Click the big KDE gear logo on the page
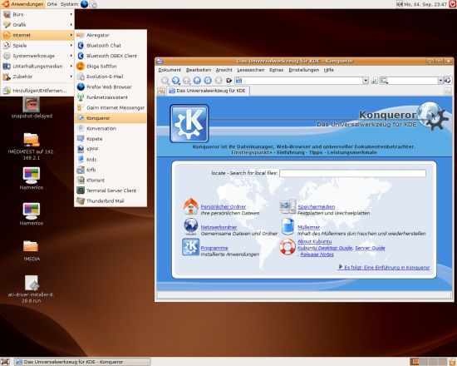Image resolution: width=457 pixels, height=366 pixels. pos(189,124)
